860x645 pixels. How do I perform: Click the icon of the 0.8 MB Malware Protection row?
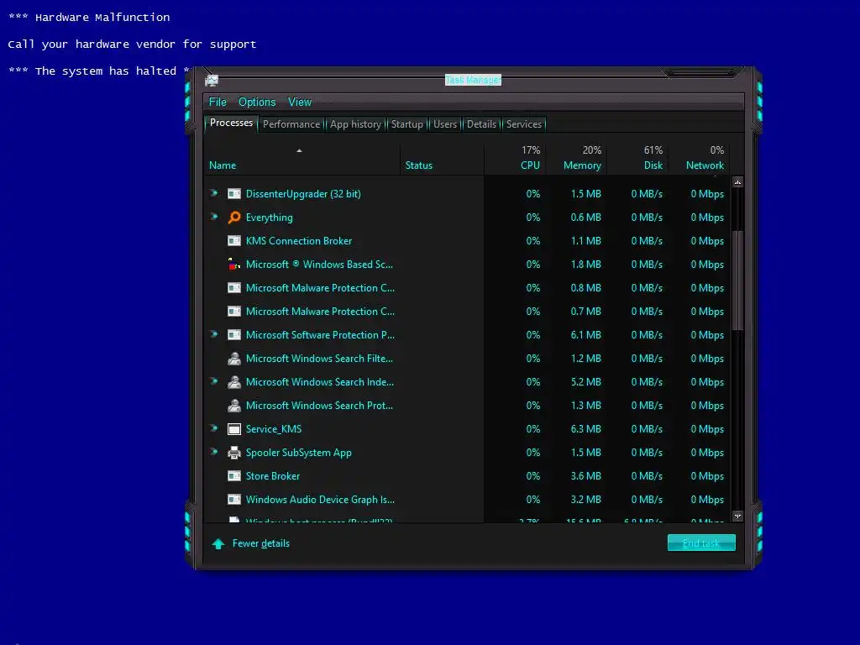point(234,288)
